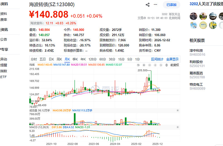Screen dimensions: 223x146
Task: Click the 最高 value 140.984
Action: 44,30
